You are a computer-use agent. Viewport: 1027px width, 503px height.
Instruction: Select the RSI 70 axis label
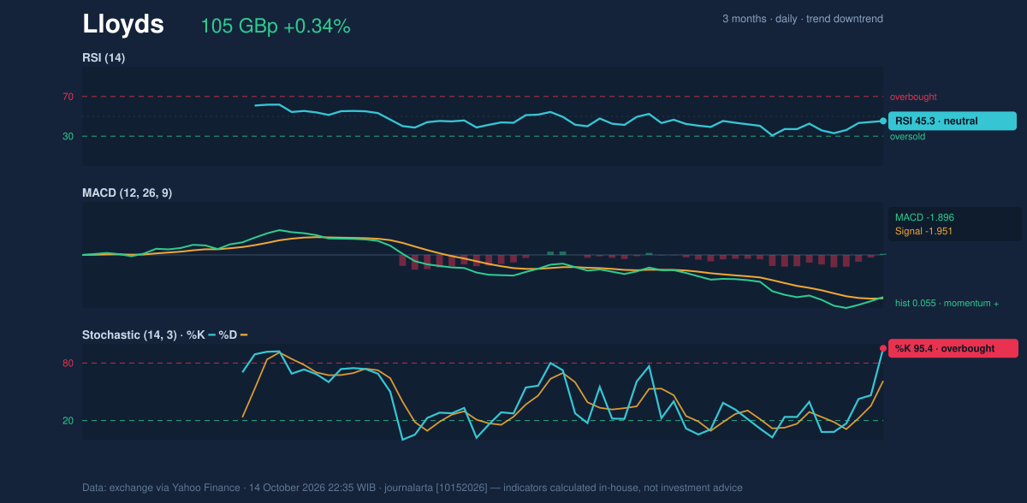(68, 97)
